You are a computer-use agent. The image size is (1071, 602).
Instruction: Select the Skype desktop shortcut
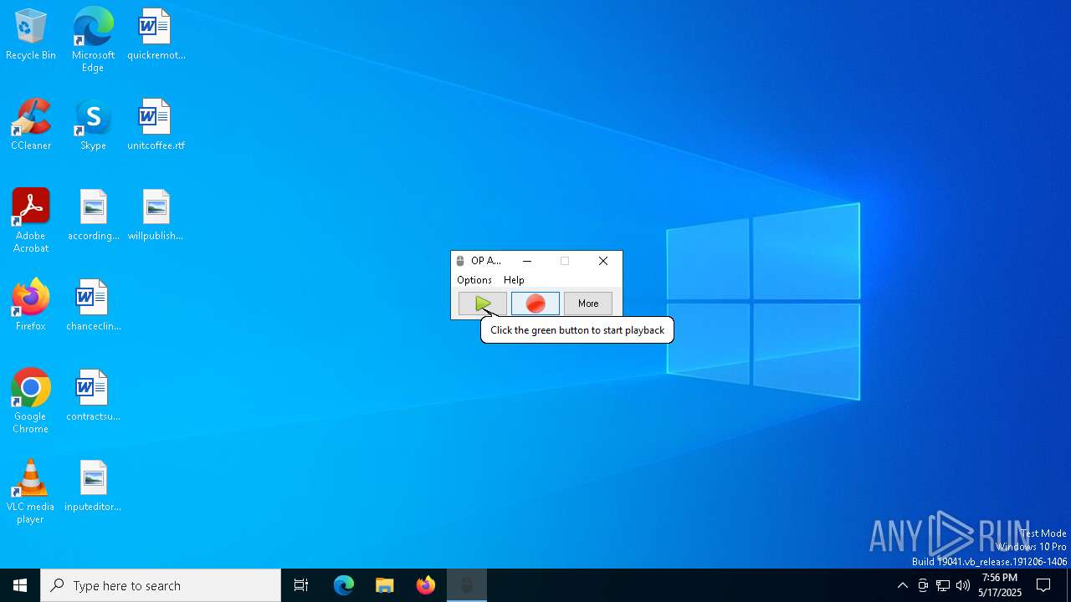pyautogui.click(x=93, y=125)
